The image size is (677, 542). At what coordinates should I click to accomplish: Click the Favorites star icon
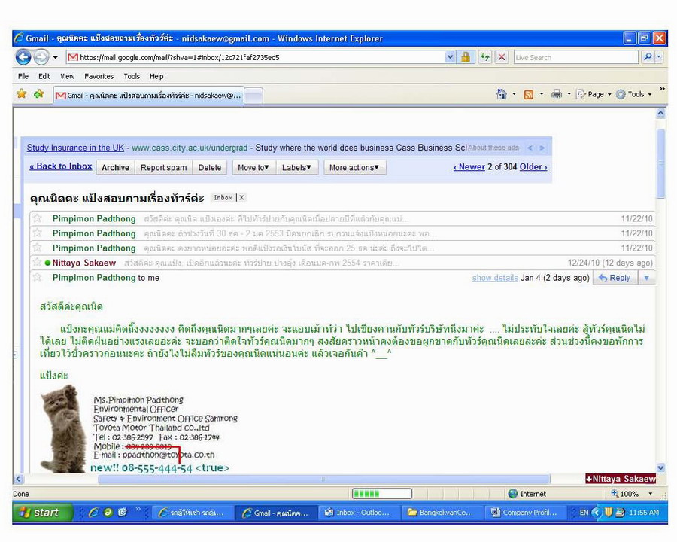click(22, 94)
